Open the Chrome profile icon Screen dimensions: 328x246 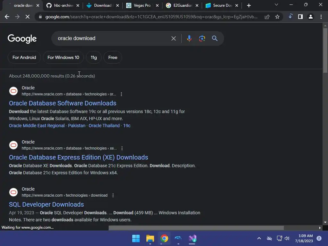pos(311,17)
